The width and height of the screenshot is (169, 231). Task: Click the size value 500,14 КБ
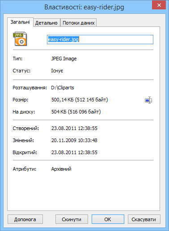pos(80,100)
